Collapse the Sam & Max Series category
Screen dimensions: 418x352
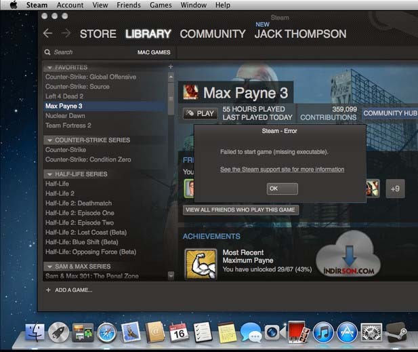49,267
